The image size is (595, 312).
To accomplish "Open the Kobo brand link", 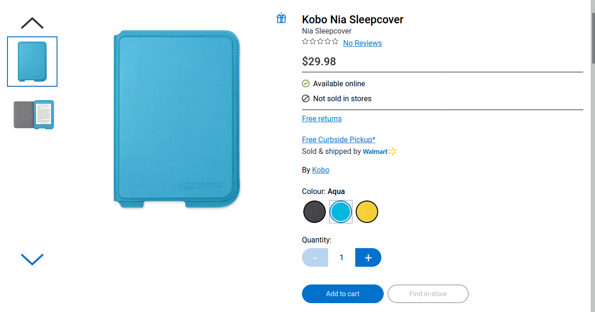I will [x=321, y=170].
